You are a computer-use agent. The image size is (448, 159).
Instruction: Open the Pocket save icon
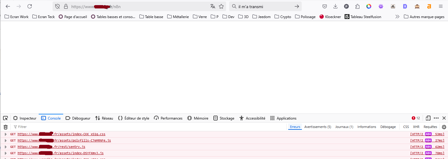325,6
